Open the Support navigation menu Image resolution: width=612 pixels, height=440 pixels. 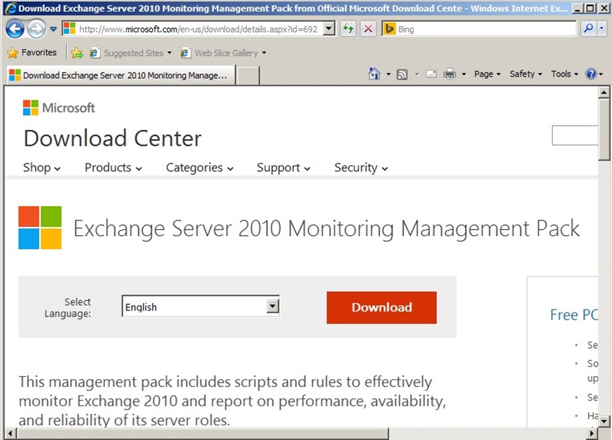tap(284, 167)
